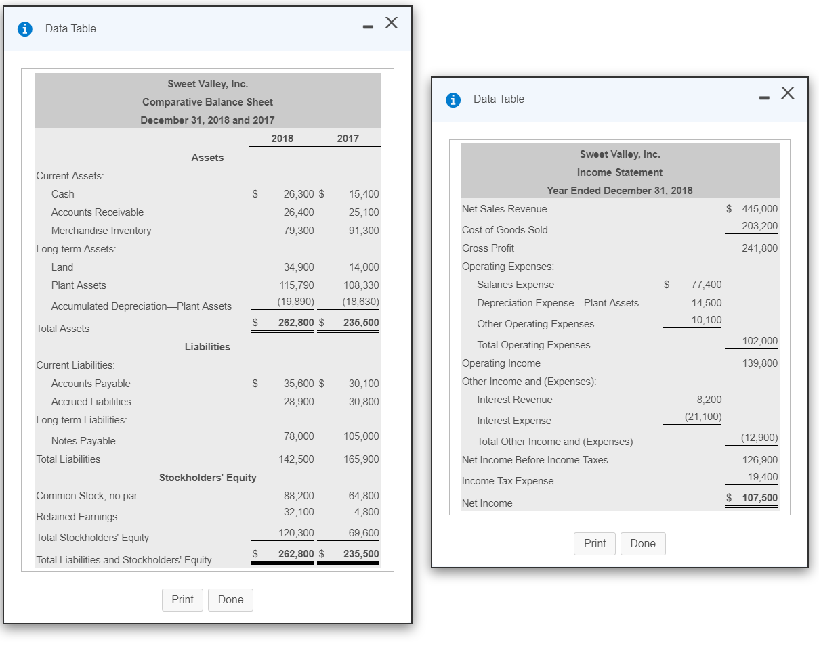Select 2017 Total Stockholders' Equity value 69,600
Screen dimensions: 819x646
coord(364,533)
